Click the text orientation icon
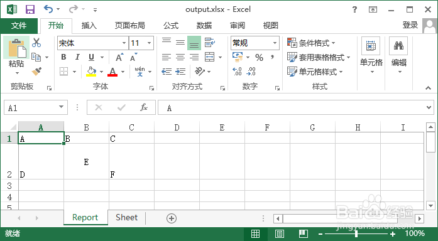 pos(200,71)
